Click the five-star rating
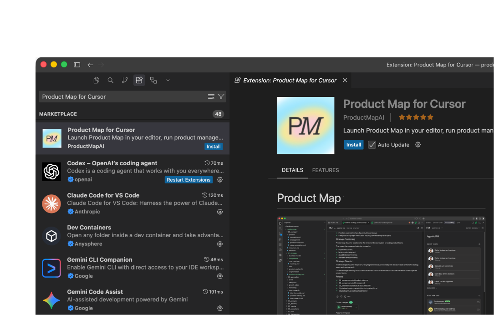Viewport: 494px width, 315px height. [416, 117]
